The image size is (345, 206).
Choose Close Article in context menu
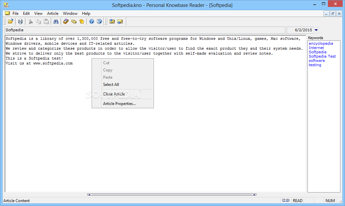pos(123,94)
